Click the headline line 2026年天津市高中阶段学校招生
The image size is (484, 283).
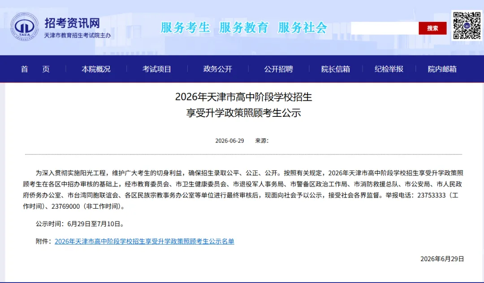pyautogui.click(x=243, y=97)
